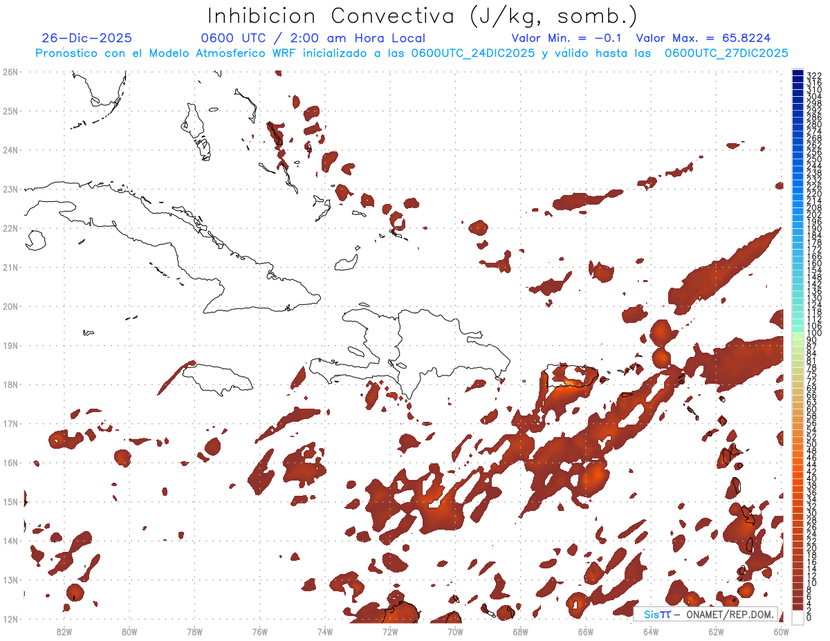Click the "30" colorbar value
830x641 pixels.
point(811,513)
